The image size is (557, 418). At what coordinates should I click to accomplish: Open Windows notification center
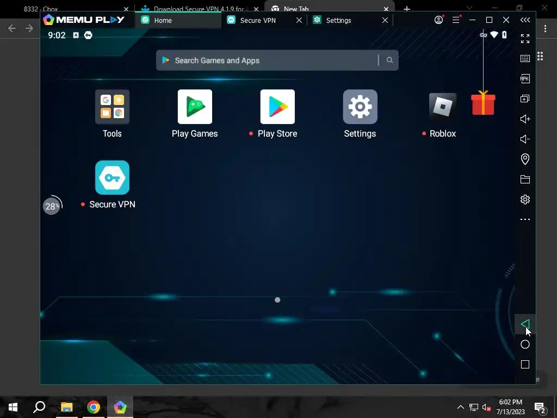540,407
